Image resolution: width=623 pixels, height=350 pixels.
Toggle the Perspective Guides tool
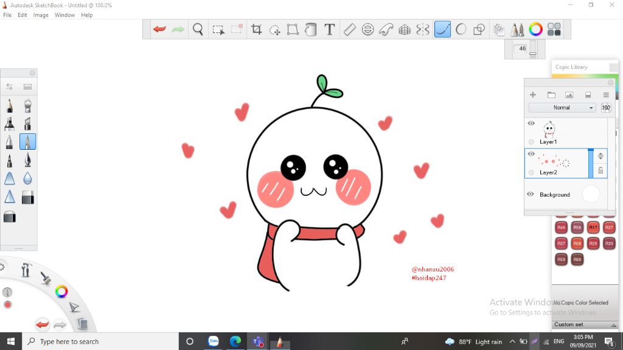pos(405,29)
